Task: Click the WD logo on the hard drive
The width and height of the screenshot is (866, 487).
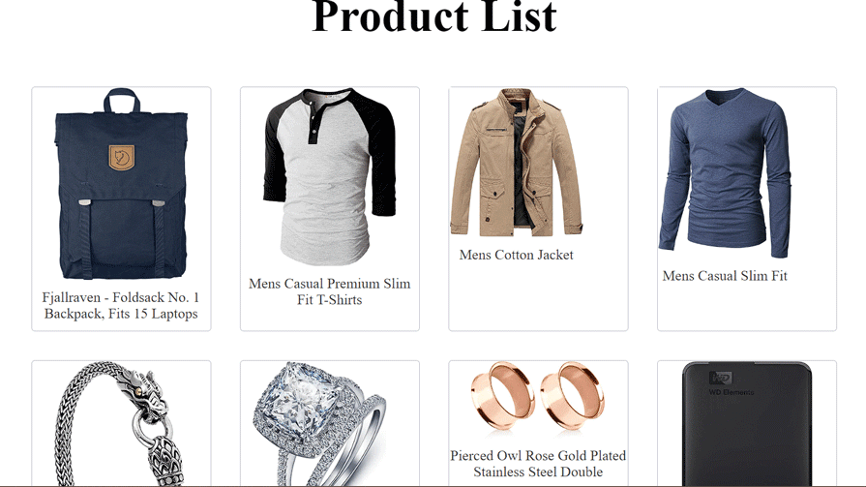Action: (x=720, y=379)
